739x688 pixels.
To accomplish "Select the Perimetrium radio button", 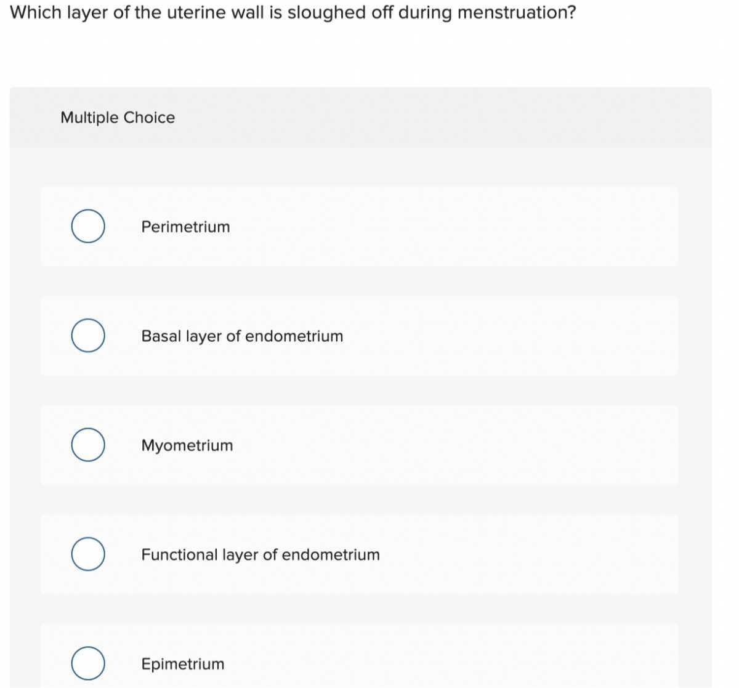I will pyautogui.click(x=88, y=226).
